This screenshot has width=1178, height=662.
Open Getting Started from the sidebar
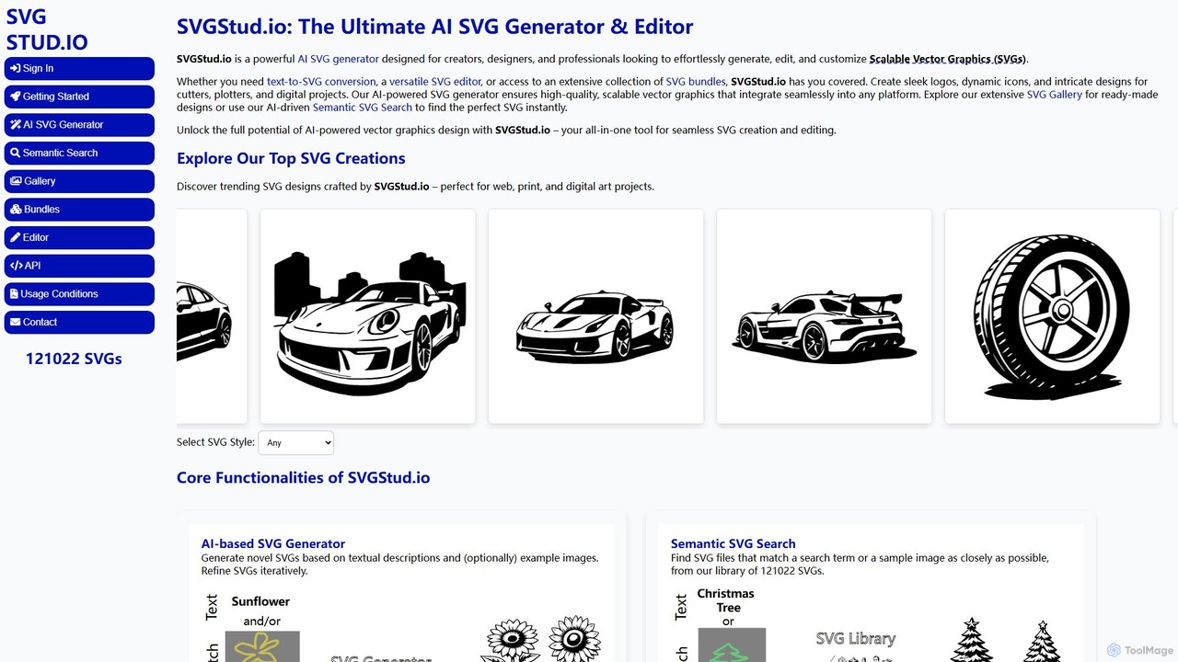[x=79, y=97]
